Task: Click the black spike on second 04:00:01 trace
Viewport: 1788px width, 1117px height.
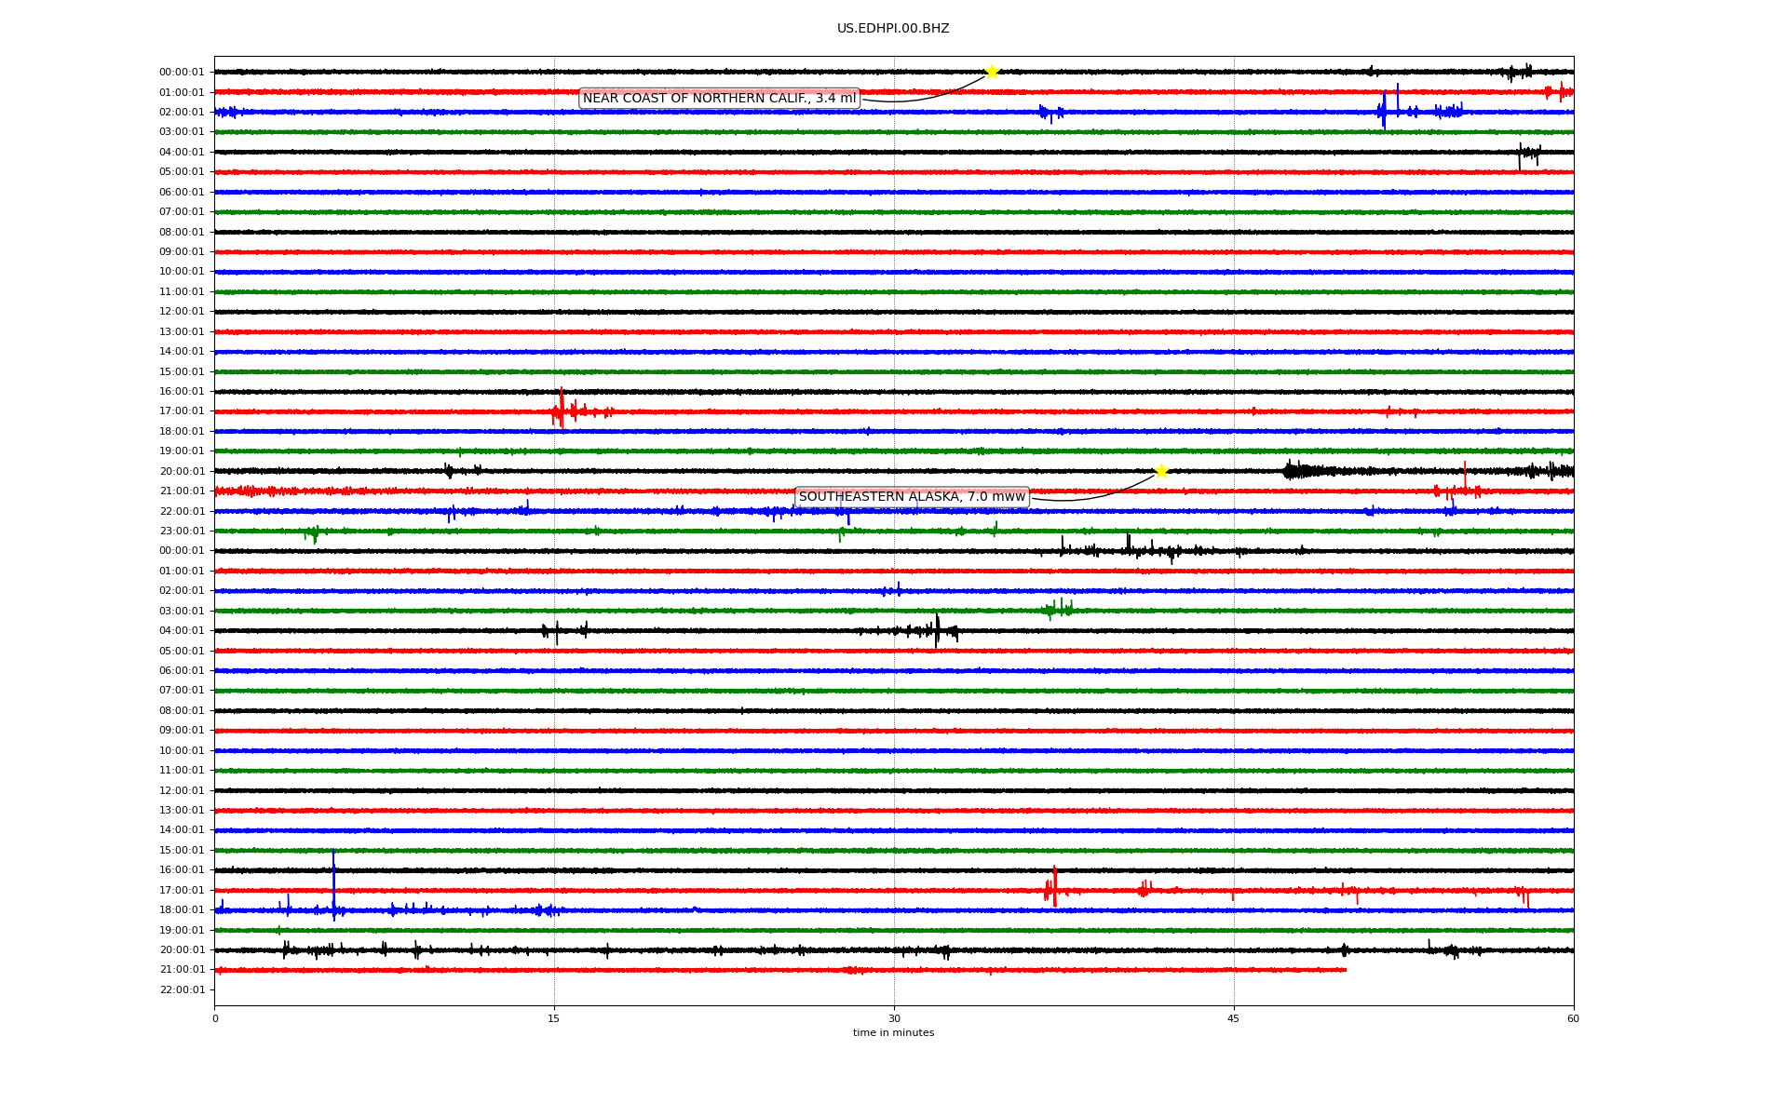Action: pos(937,629)
